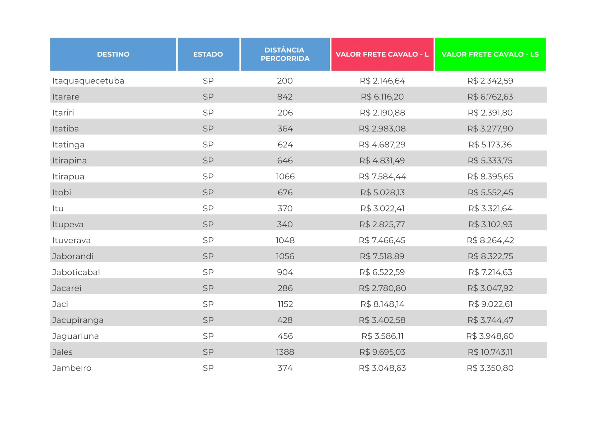
Task: Click the red VALOR FRETE CAVALO - L header
Action: (x=382, y=54)
